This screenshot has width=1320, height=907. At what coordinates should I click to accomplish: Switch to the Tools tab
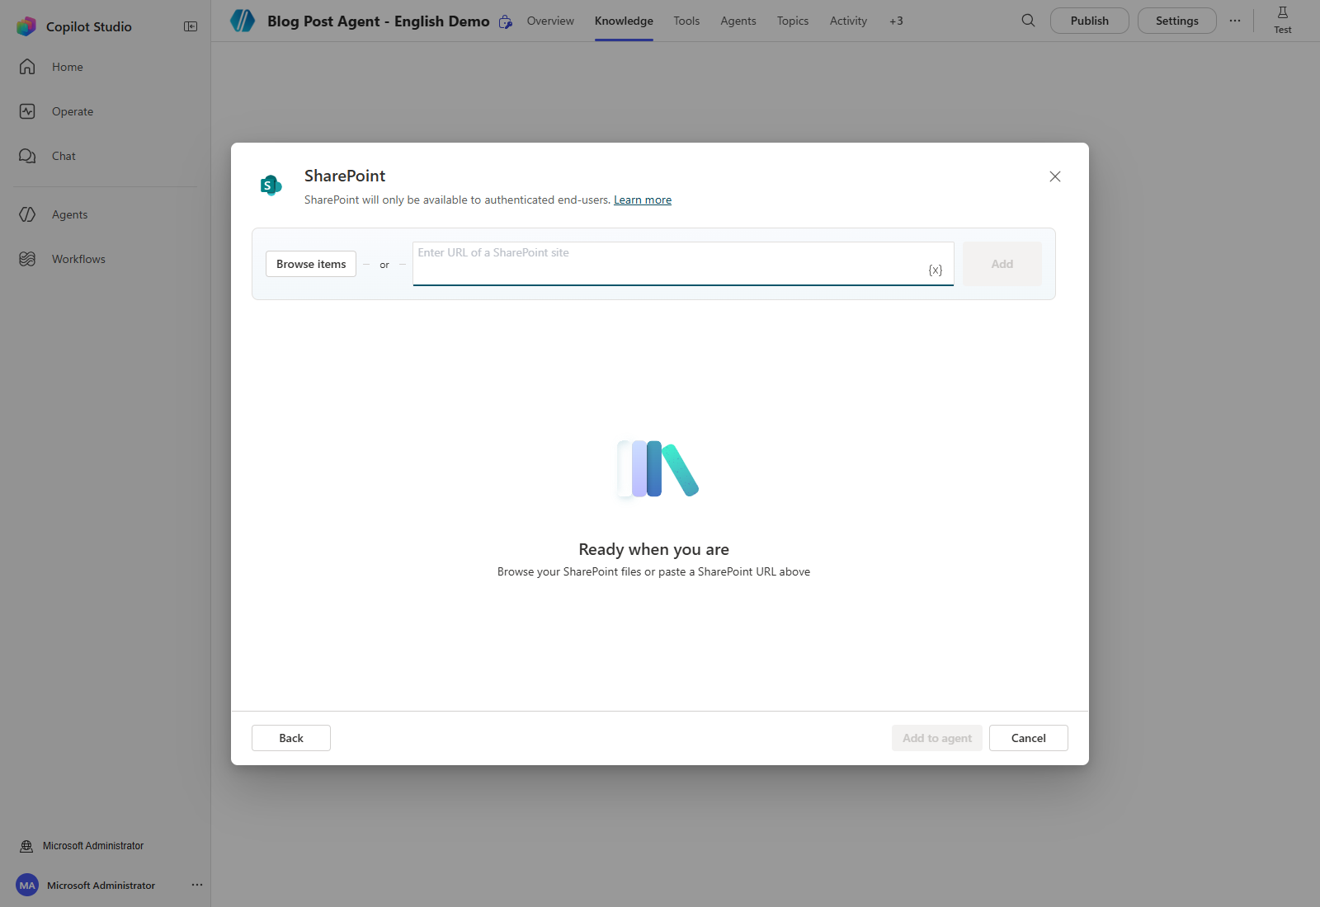click(686, 21)
